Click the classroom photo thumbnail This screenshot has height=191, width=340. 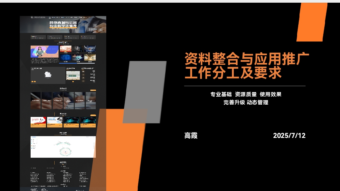(73, 75)
